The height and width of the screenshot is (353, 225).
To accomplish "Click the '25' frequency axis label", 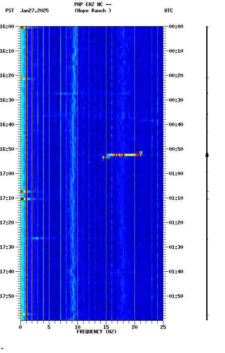I will pyautogui.click(x=163, y=327).
